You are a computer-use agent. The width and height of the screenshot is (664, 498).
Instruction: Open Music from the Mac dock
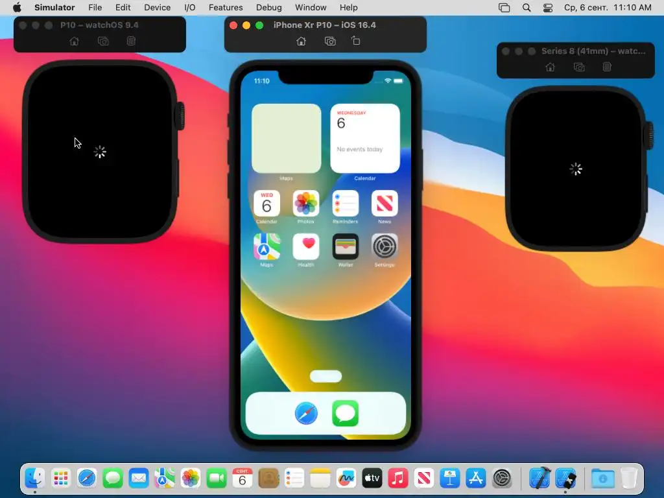tap(397, 478)
